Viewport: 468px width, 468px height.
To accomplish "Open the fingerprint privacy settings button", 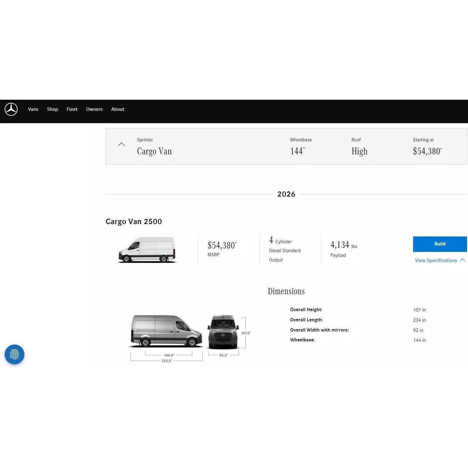I will 15,354.
